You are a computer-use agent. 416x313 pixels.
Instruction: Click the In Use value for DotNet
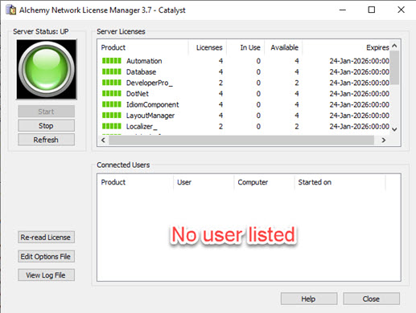(258, 94)
